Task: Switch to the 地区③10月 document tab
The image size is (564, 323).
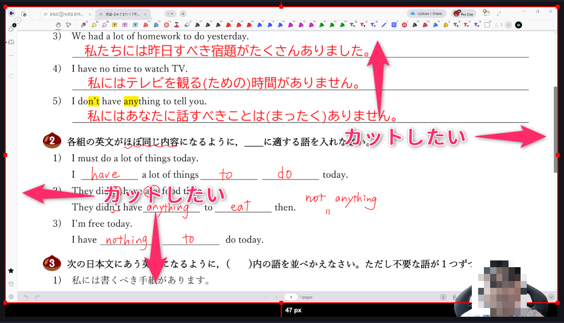Action: click(x=67, y=14)
